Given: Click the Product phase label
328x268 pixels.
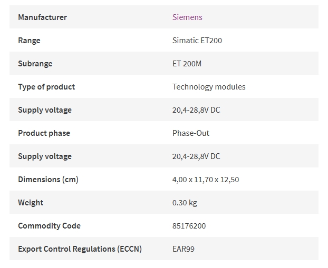Looking at the screenshot, I should (44, 133).
